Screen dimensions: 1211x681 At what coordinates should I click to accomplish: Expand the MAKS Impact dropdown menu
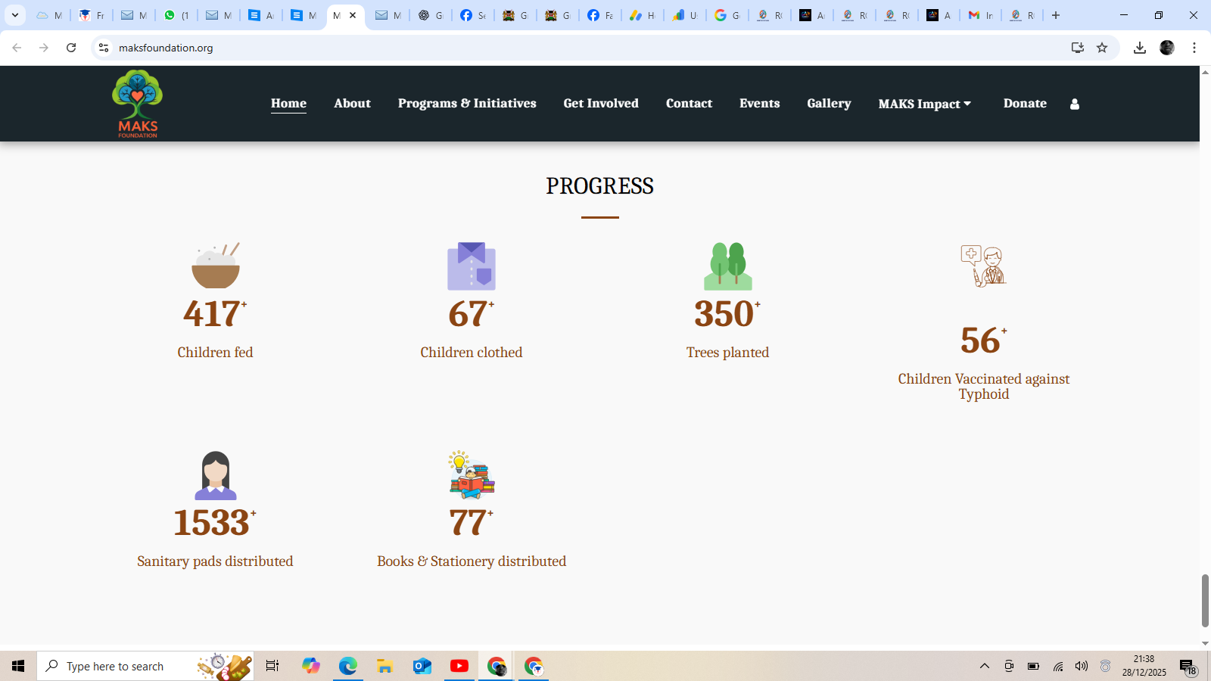tap(924, 104)
